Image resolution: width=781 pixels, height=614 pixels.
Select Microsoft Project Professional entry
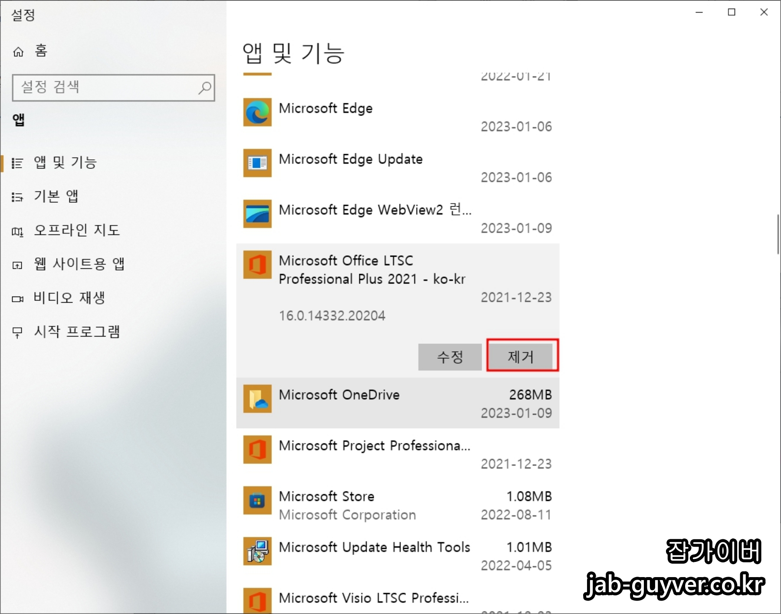(x=398, y=454)
